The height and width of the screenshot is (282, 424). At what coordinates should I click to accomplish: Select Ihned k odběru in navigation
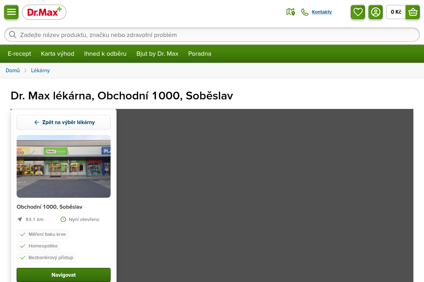click(x=105, y=54)
